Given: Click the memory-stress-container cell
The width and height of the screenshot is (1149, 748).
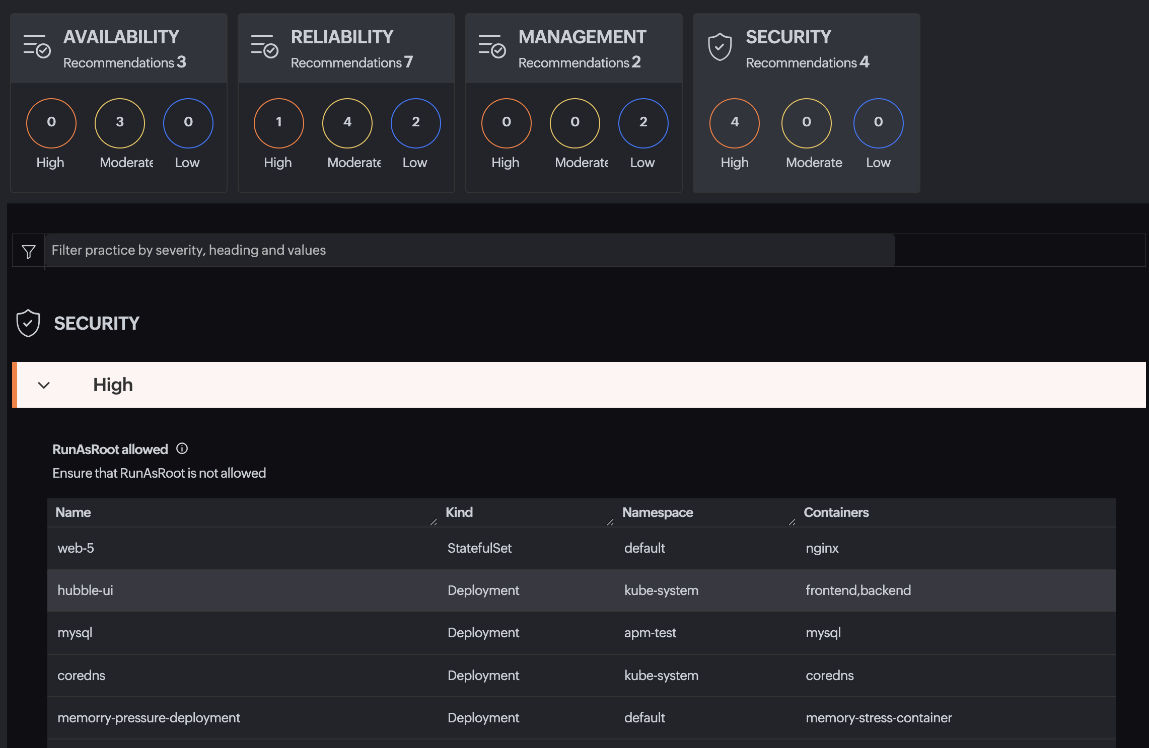Looking at the screenshot, I should (x=879, y=718).
